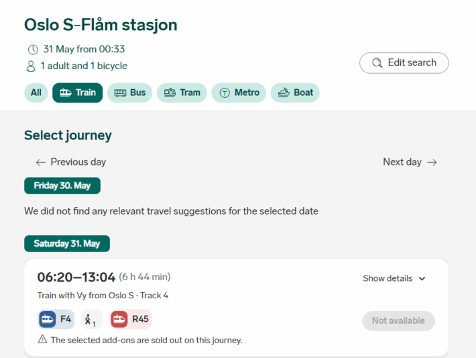Expand Show details for the 06:20 journey
This screenshot has width=476, height=358.
(394, 278)
